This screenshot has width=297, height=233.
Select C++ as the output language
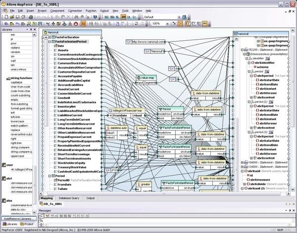(135, 17)
